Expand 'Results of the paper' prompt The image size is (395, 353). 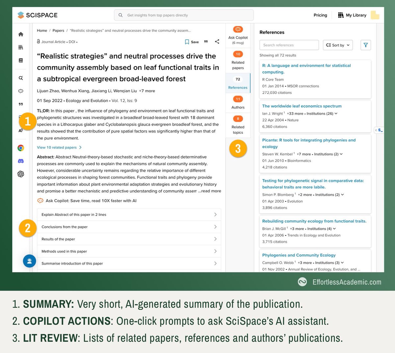[129, 239]
